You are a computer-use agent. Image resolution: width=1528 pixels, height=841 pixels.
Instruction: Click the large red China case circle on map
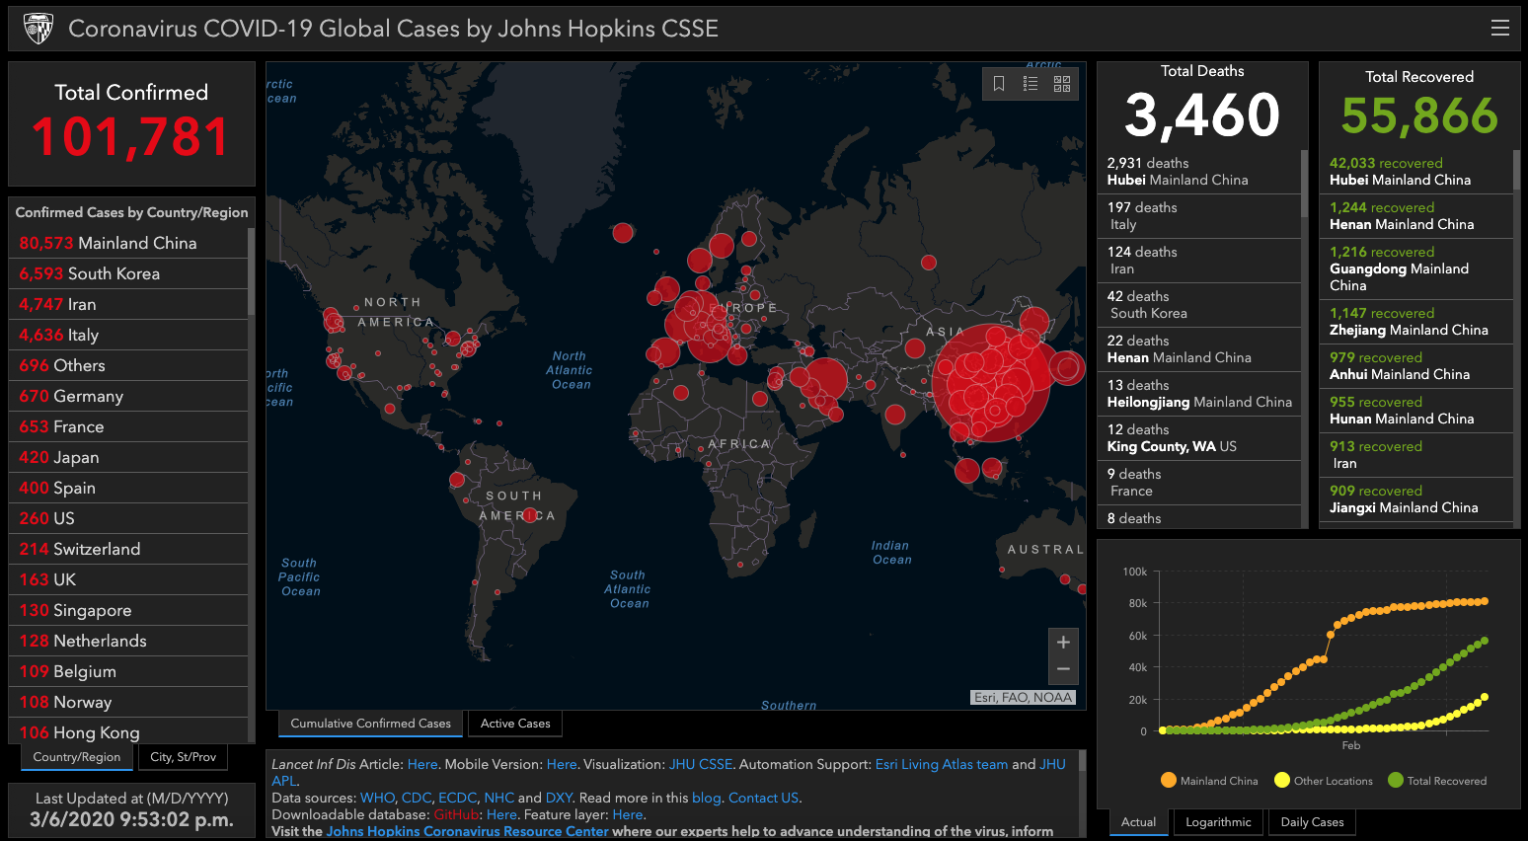(x=991, y=383)
